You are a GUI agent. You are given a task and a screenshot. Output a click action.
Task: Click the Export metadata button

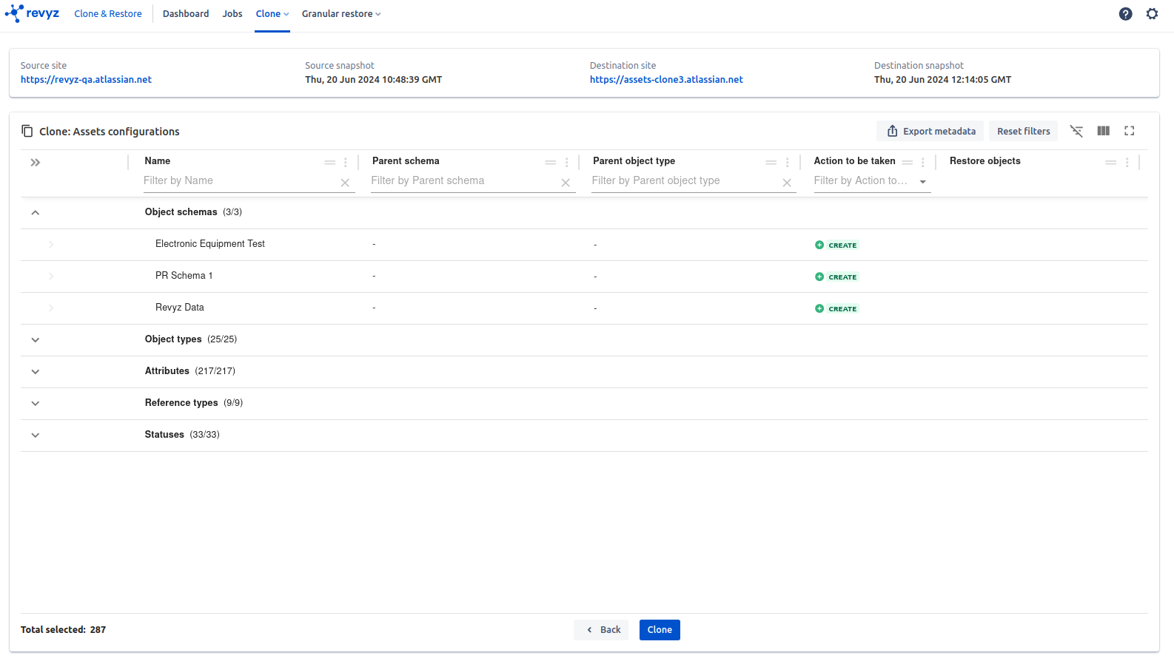click(930, 131)
